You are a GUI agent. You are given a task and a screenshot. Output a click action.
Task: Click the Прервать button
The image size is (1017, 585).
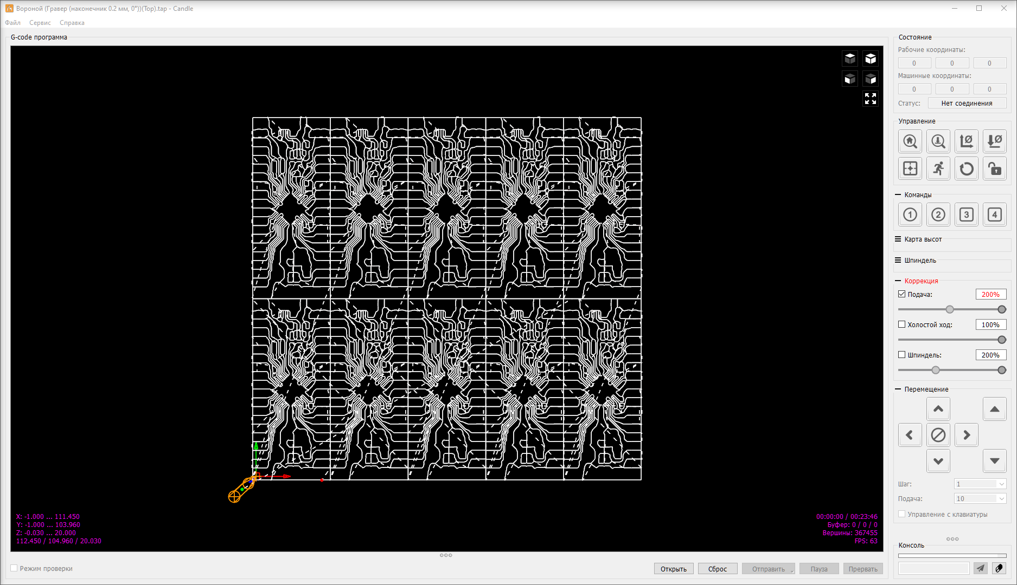(x=863, y=569)
